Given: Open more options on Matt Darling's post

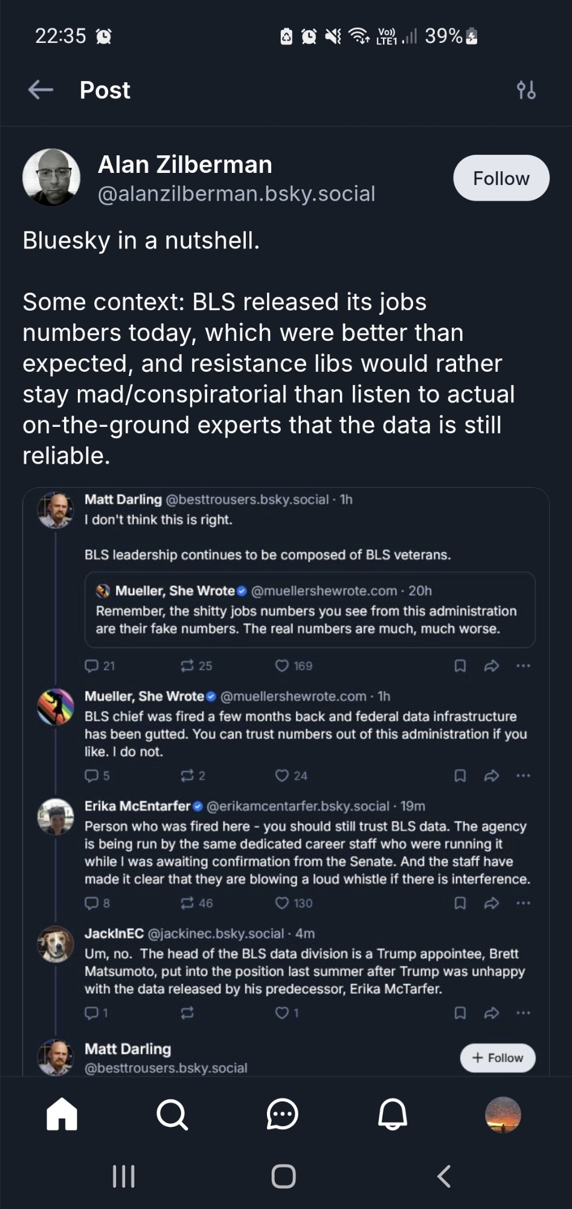Looking at the screenshot, I should [523, 666].
